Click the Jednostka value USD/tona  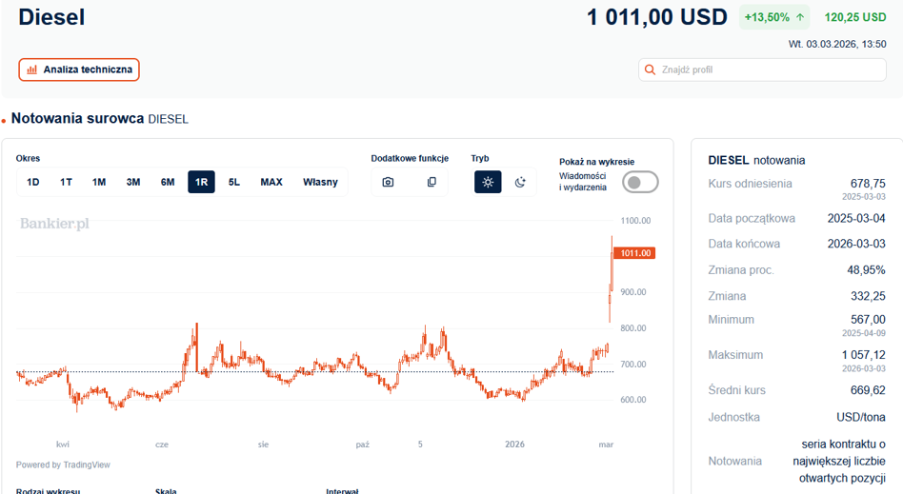[x=861, y=417]
